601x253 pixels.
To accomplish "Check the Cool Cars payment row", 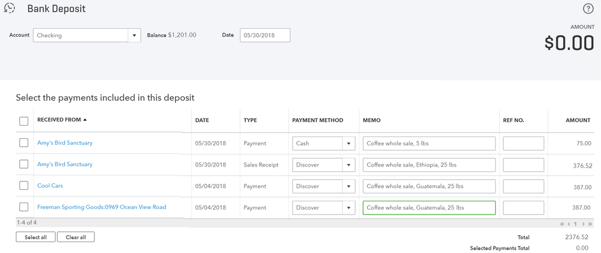I will click(x=23, y=186).
